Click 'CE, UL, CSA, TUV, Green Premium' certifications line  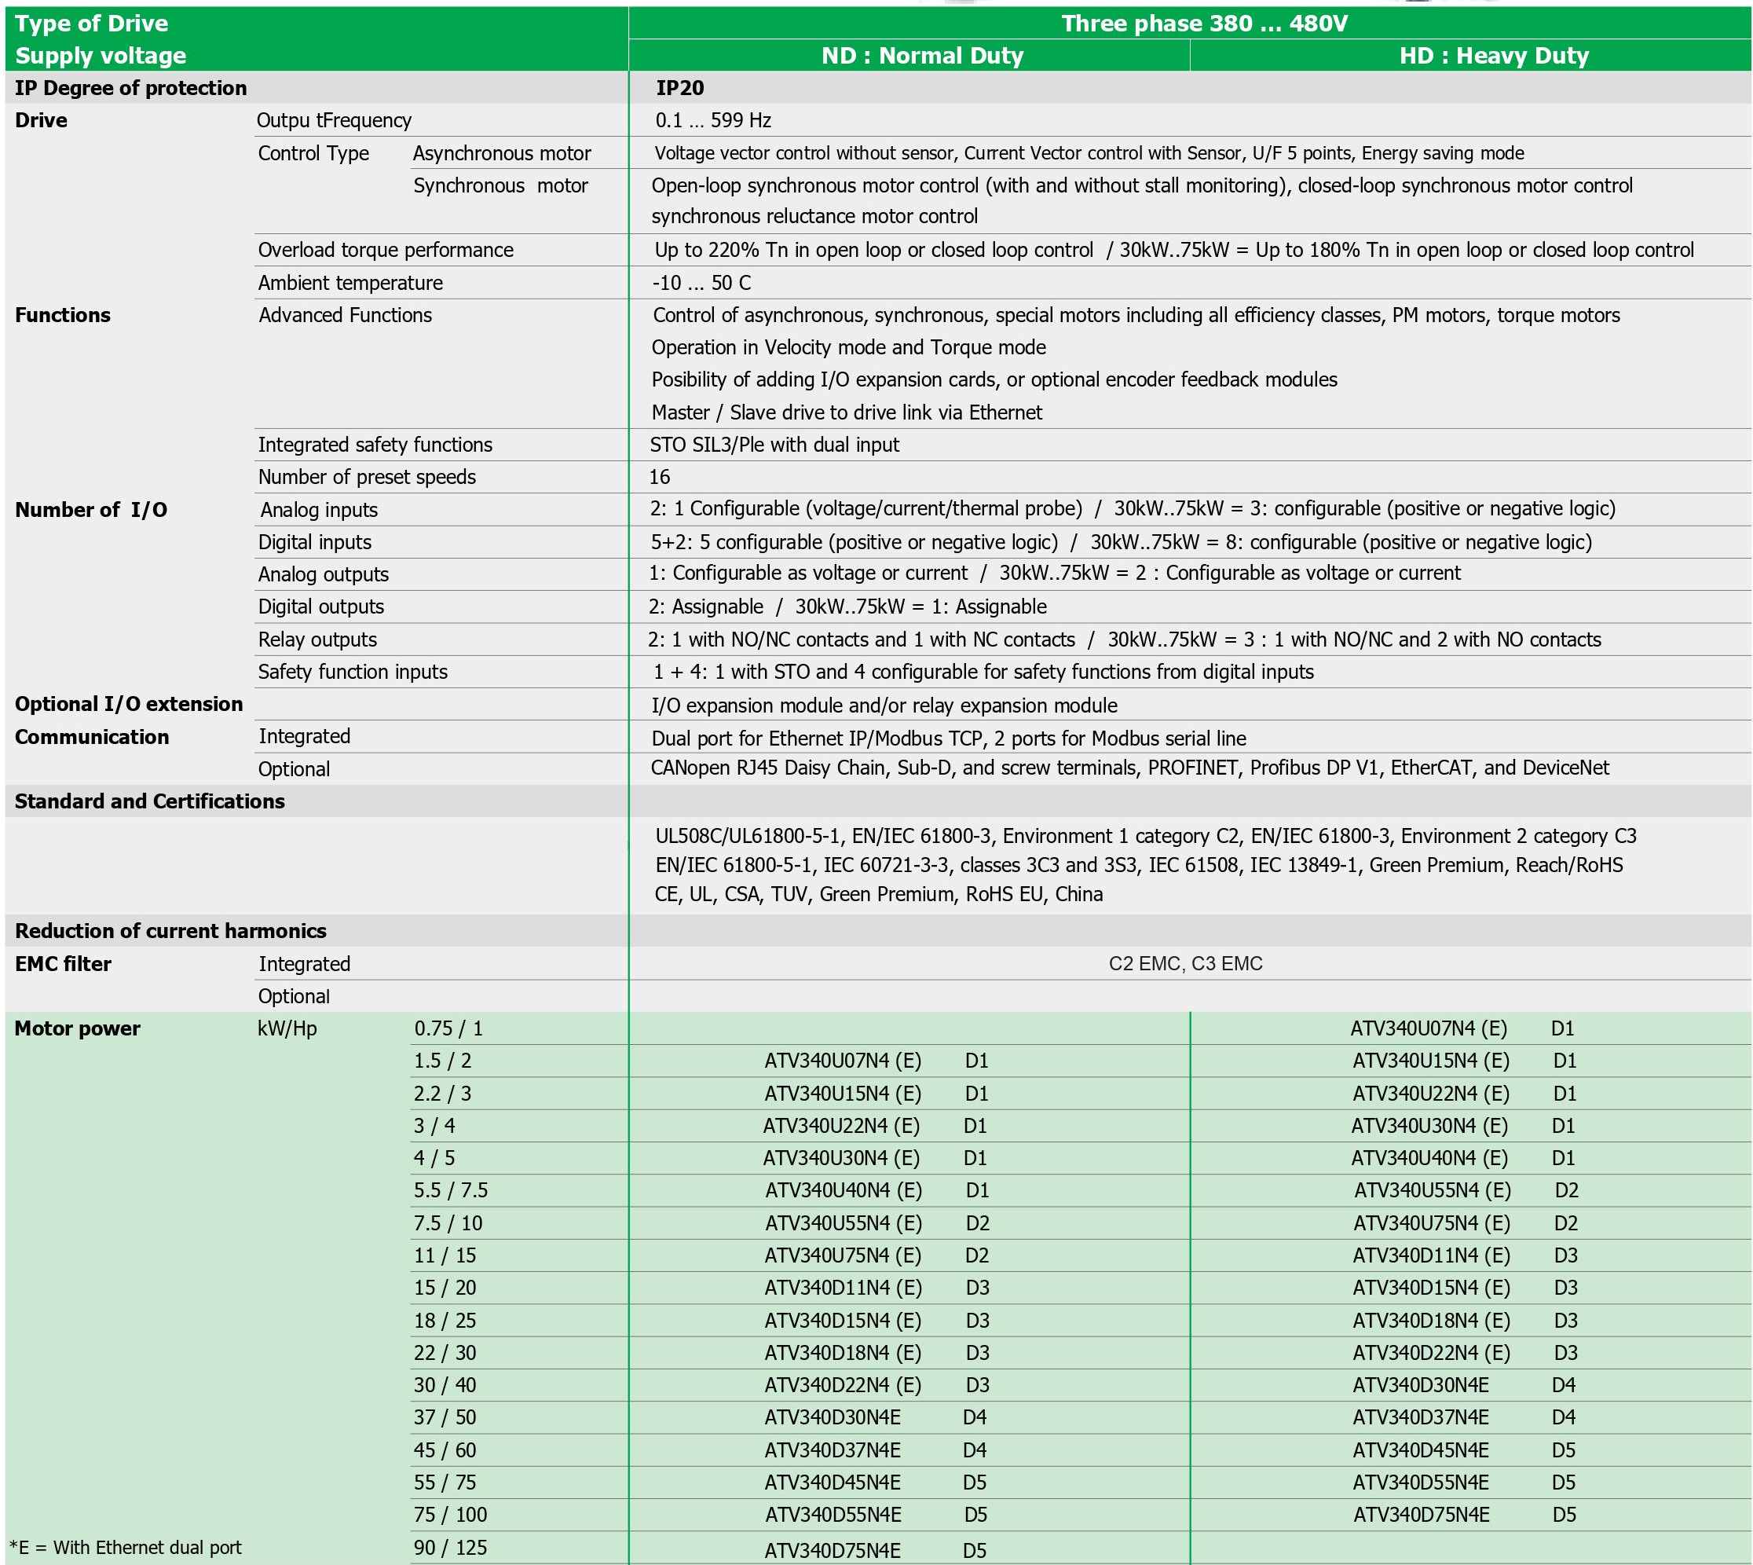coord(878,894)
